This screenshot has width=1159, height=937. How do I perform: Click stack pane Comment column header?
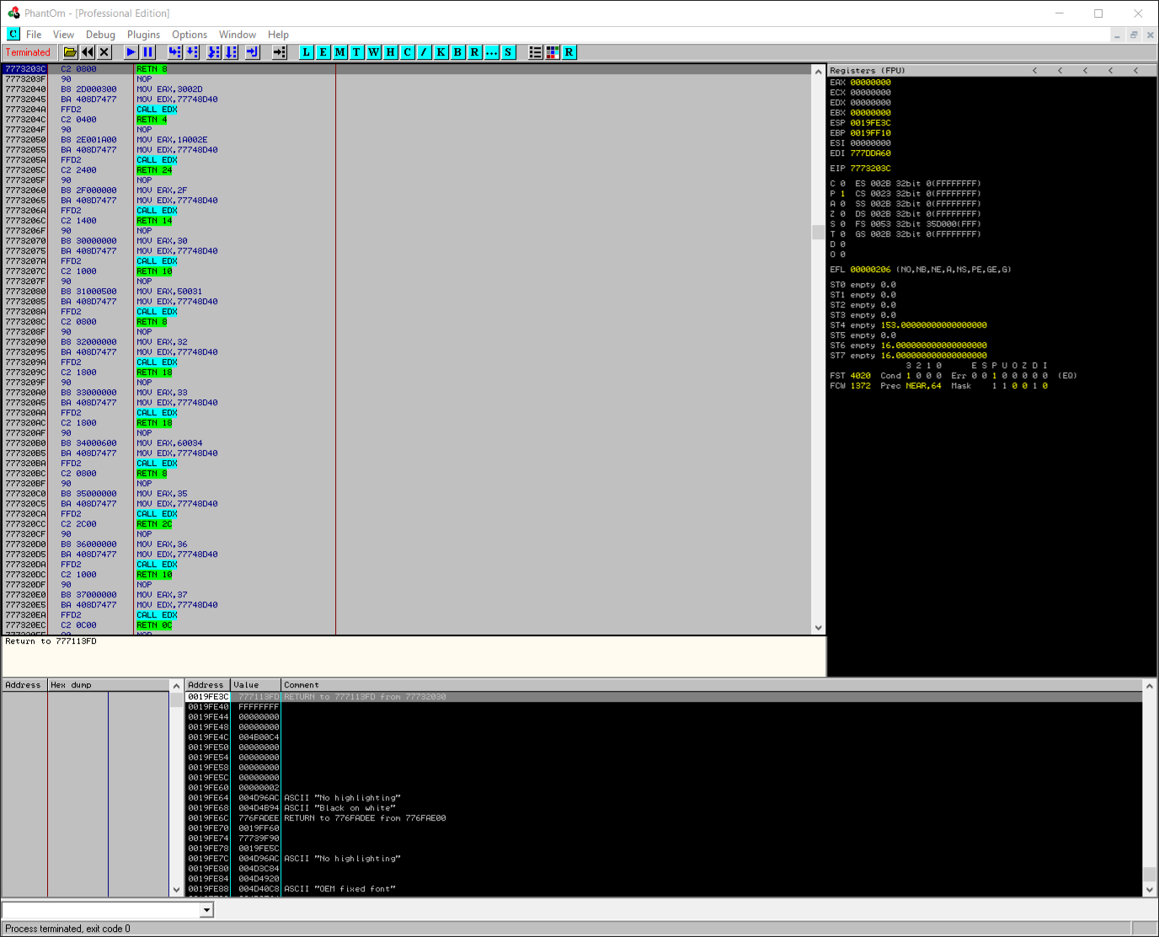pyautogui.click(x=712, y=685)
